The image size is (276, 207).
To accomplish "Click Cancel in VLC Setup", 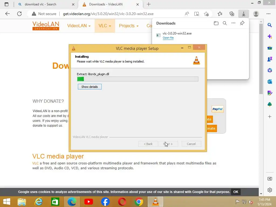I will pyautogui.click(x=191, y=144).
